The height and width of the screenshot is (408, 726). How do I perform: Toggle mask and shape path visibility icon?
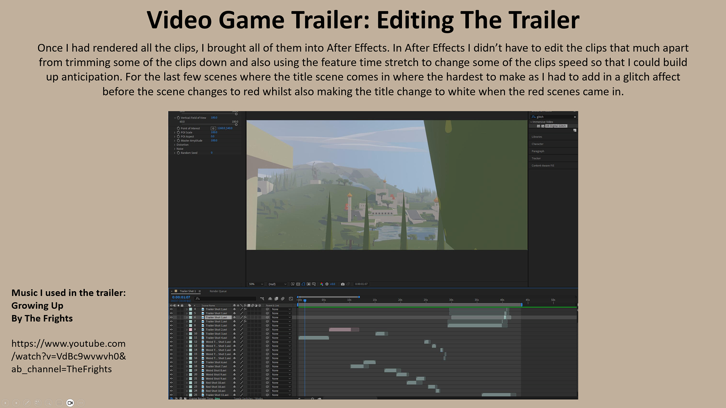tap(303, 284)
